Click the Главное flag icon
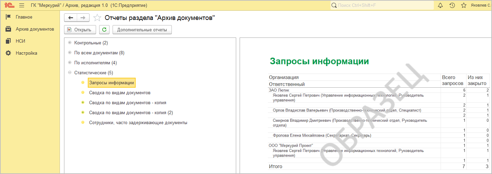Screen dimensions: 492x174 point(8,17)
